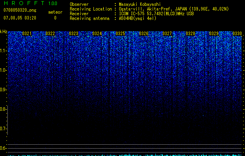Select location text Ogata-vill. Akita-Pref. JAPAN
Viewport: 245px width, 156px height.
coord(152,9)
